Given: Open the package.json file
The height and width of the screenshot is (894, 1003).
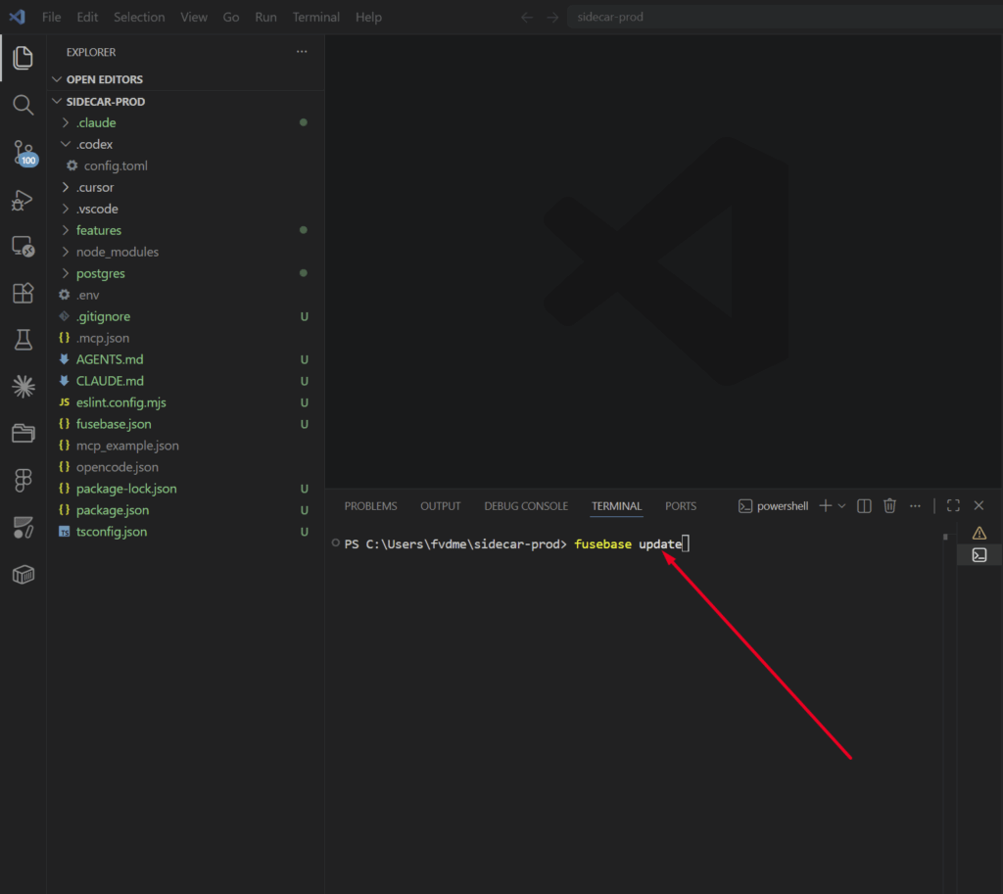Looking at the screenshot, I should 112,510.
